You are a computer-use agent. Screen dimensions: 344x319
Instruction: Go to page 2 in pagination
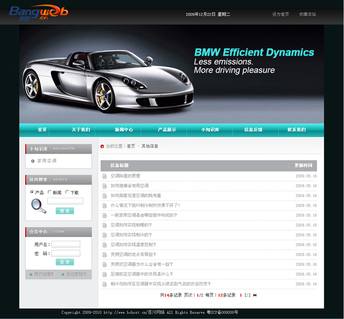point(247,295)
